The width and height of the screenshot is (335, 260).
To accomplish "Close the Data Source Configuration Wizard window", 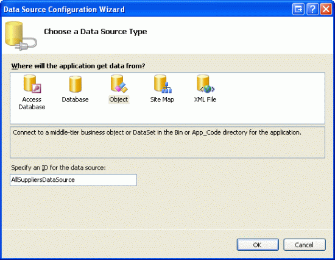I will (x=326, y=9).
